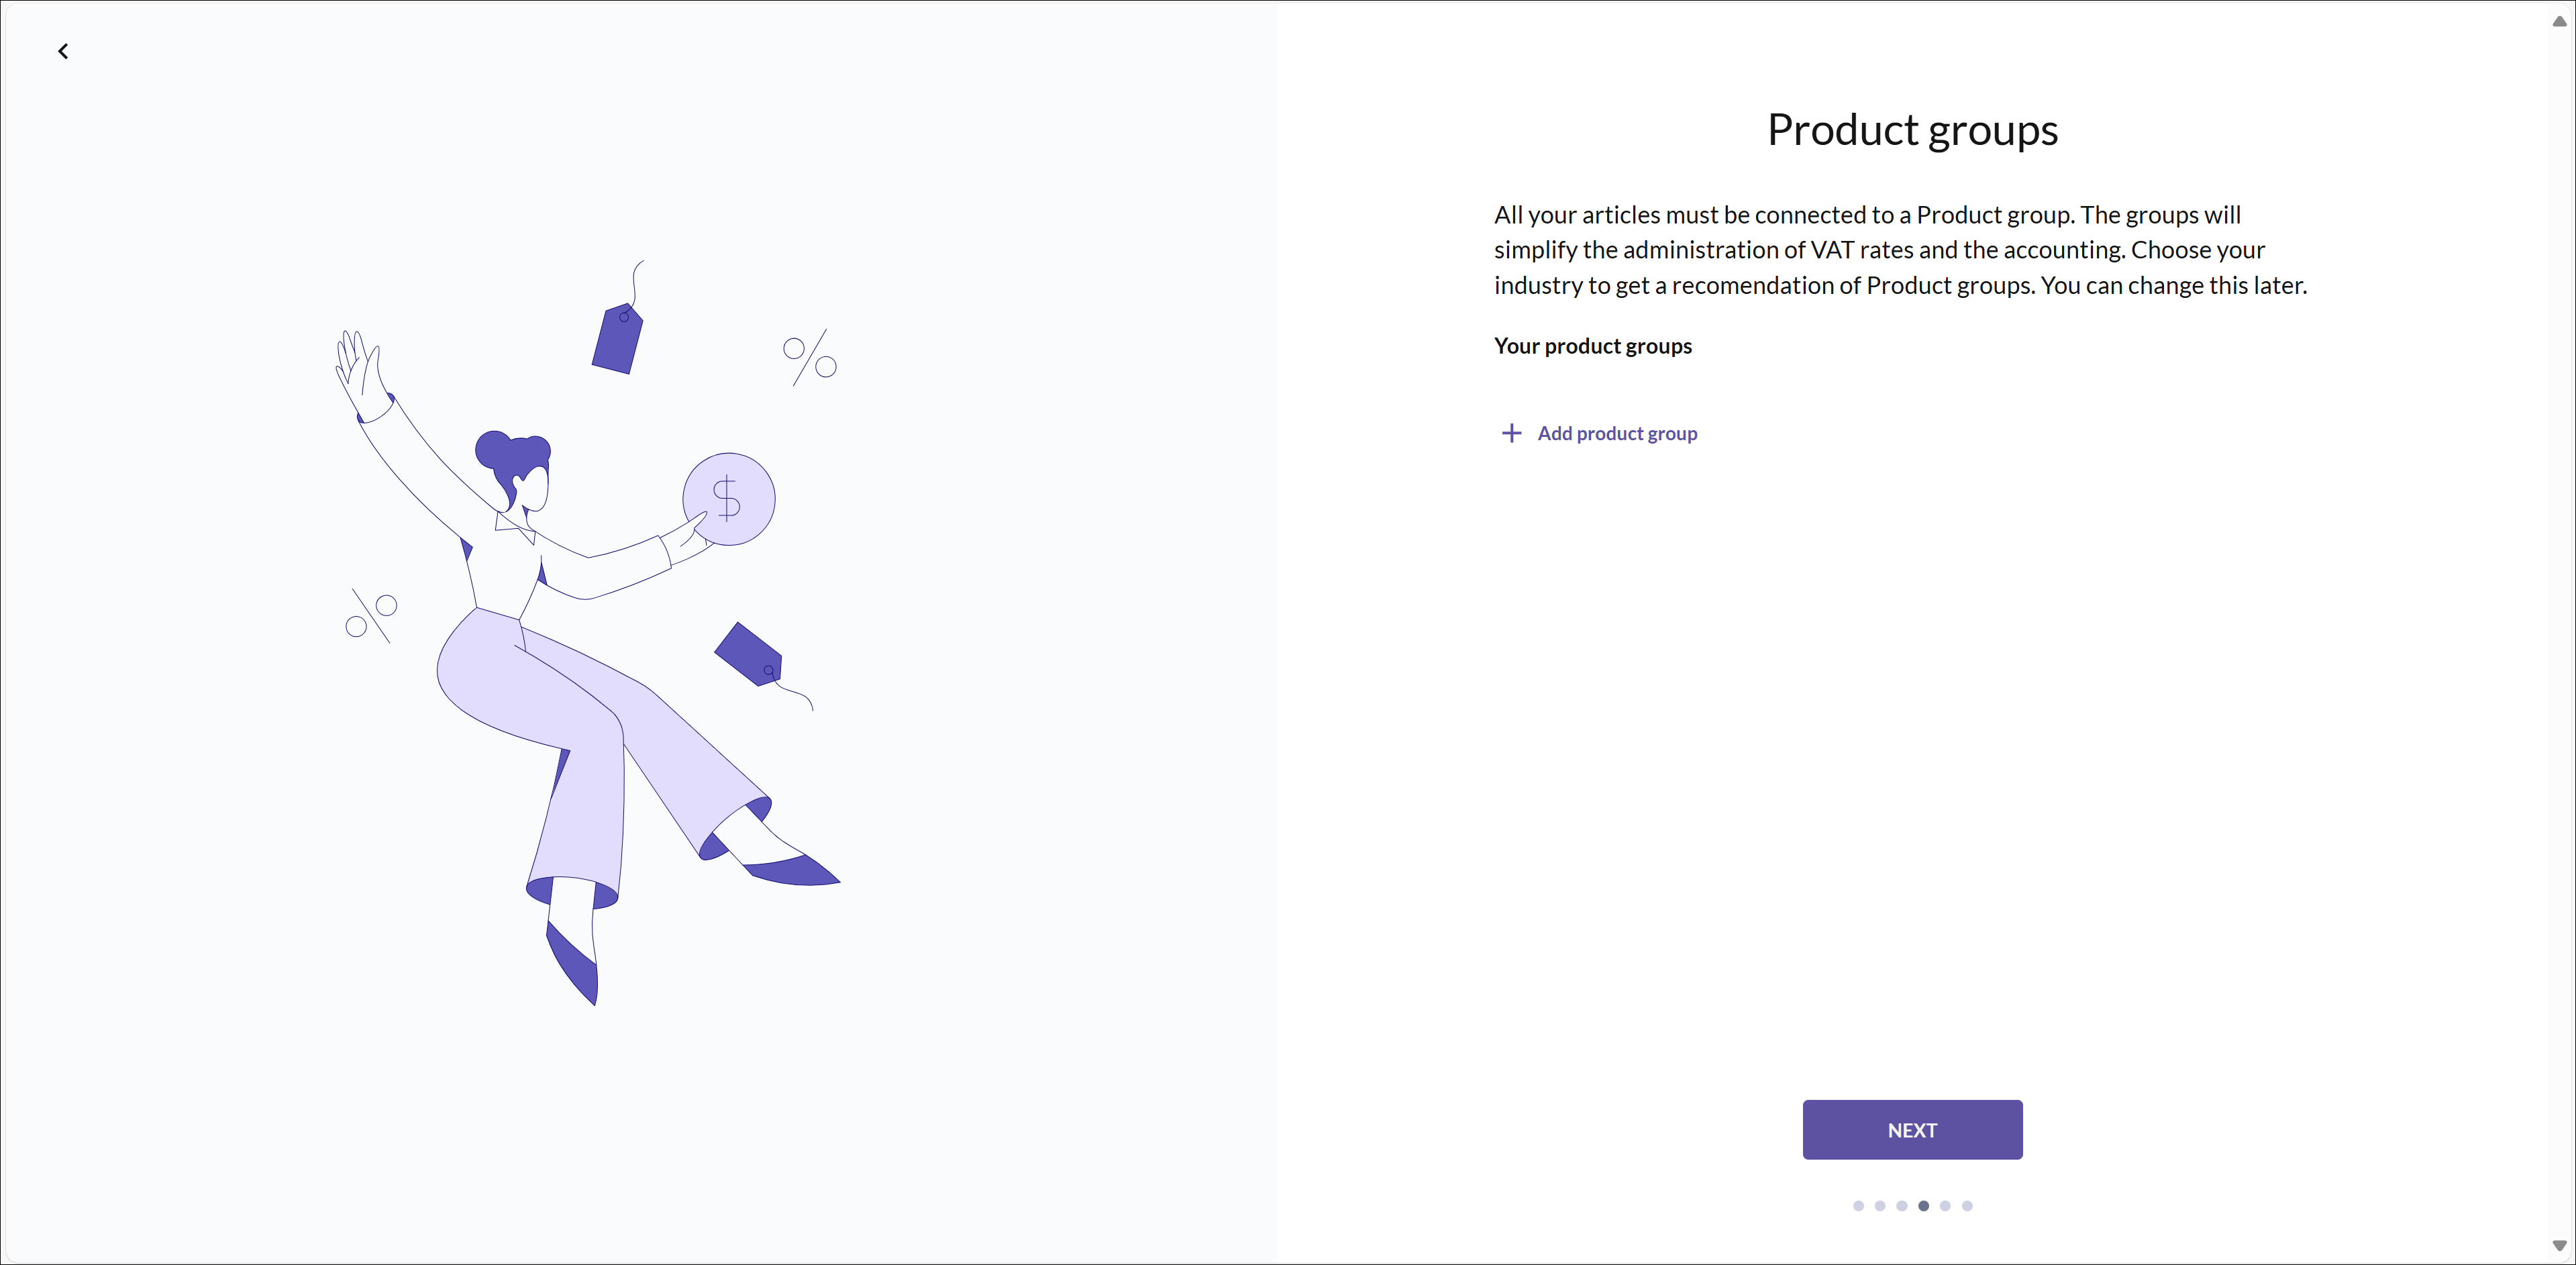Select the third pagination dot
The height and width of the screenshot is (1265, 2576).
coord(1902,1206)
